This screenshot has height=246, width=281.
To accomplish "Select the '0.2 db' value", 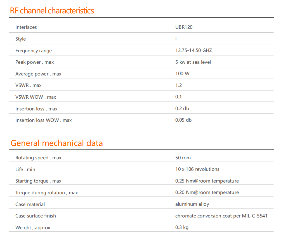I will coord(182,108).
